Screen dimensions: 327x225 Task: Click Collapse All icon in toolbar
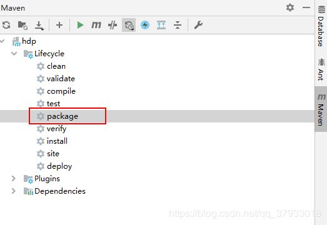178,25
